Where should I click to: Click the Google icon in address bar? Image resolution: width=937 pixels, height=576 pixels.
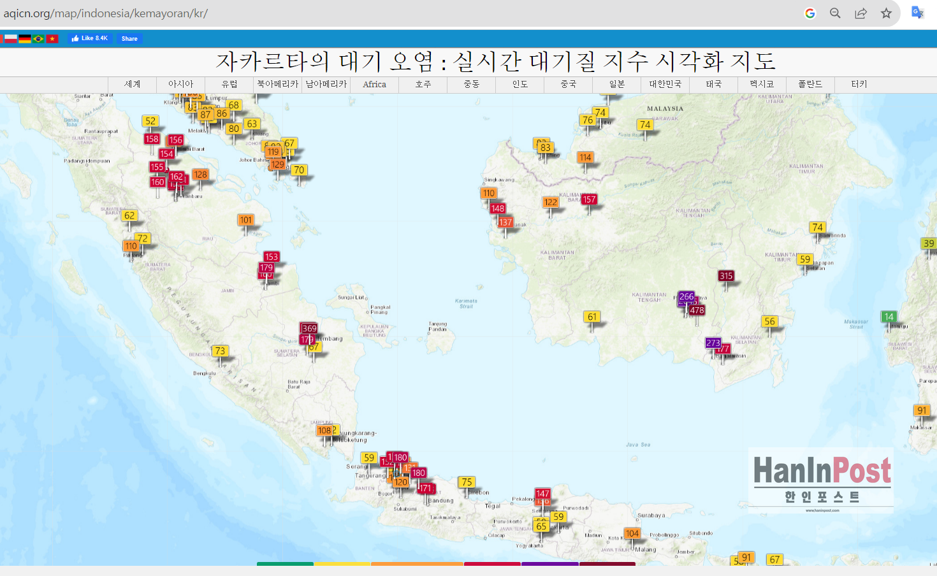(810, 13)
